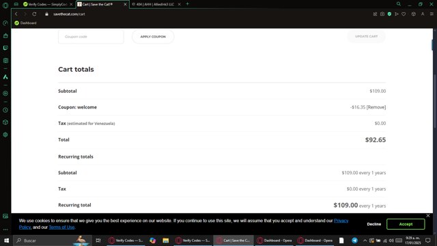This screenshot has height=246, width=437.
Task: Open Telegram from the taskbar
Action: (x=354, y=240)
